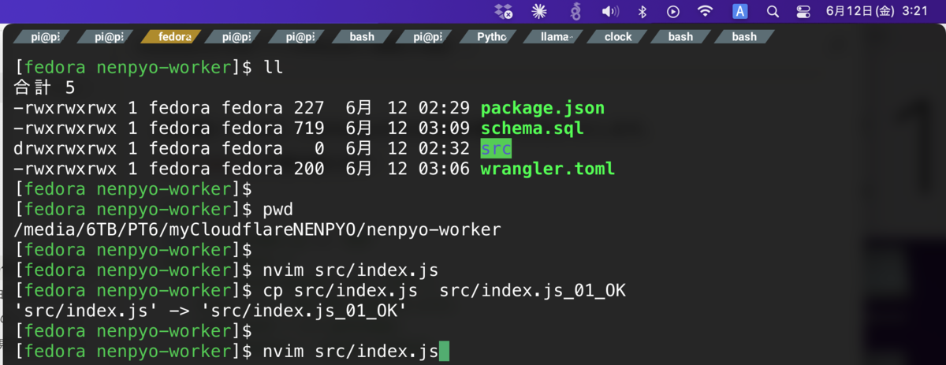Click the 03:09 timestamp for schema.sql
The width and height of the screenshot is (946, 365).
(444, 128)
